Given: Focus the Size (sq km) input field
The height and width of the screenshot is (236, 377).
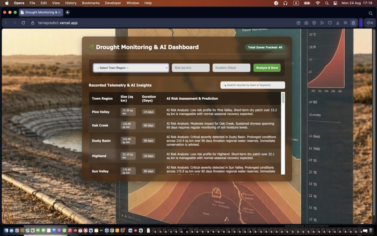Looking at the screenshot, I should (191, 68).
